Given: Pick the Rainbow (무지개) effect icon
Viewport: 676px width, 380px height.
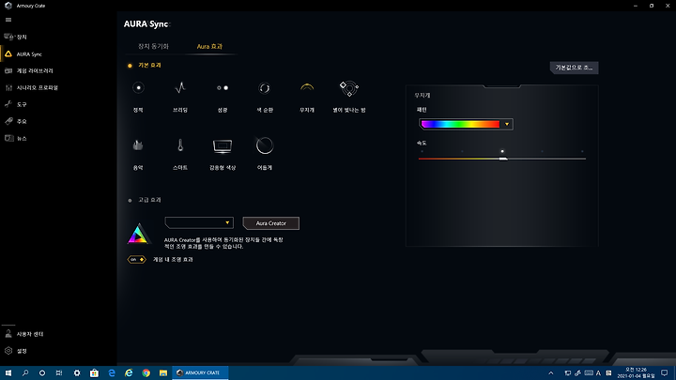Looking at the screenshot, I should pyautogui.click(x=307, y=88).
